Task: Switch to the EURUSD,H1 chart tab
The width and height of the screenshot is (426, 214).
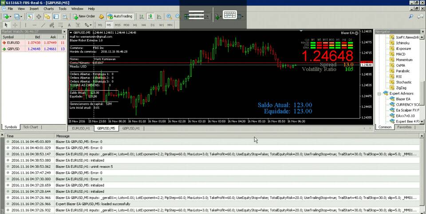Action: 81,128
